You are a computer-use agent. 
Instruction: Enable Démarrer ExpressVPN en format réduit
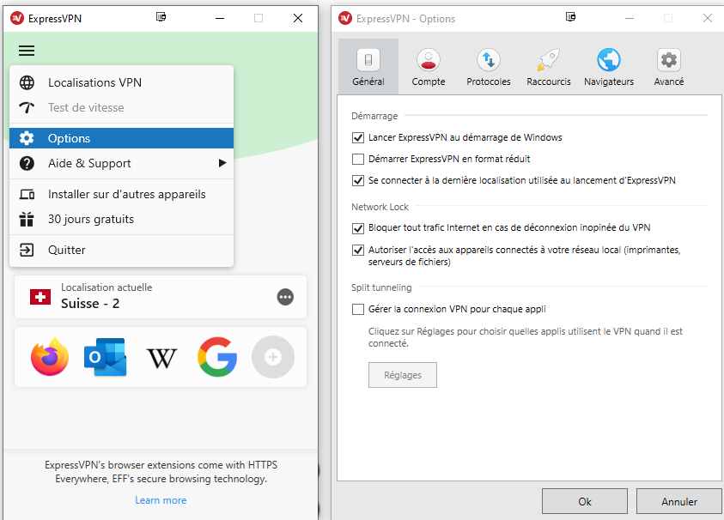(358, 160)
